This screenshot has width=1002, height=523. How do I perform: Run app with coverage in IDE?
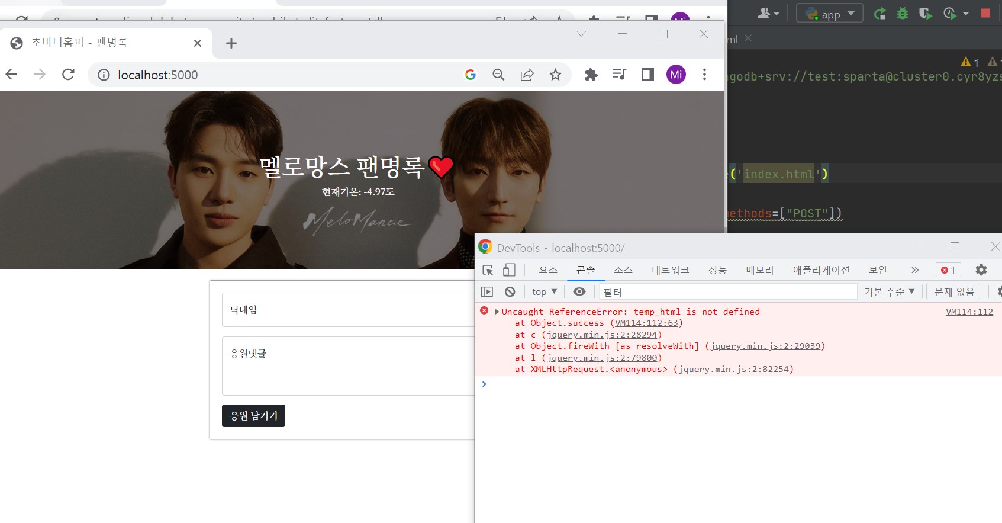pyautogui.click(x=925, y=13)
